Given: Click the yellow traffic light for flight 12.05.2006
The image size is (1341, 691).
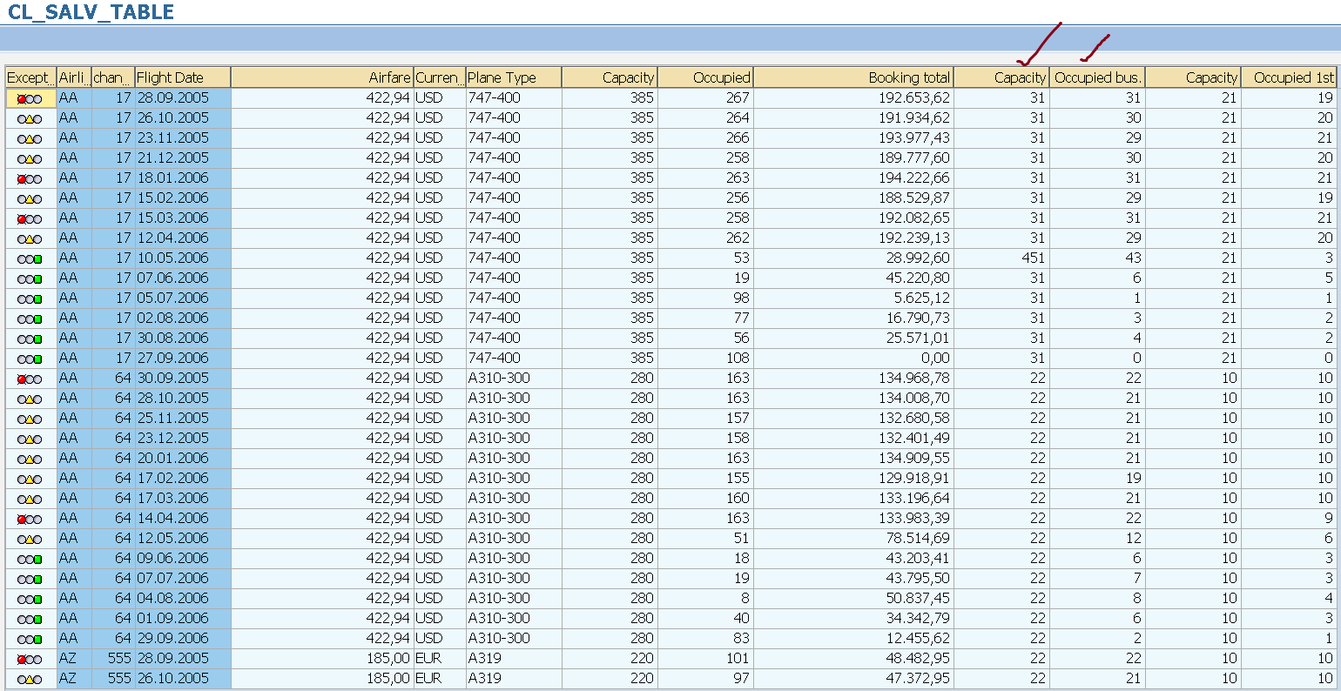Looking at the screenshot, I should (30, 539).
